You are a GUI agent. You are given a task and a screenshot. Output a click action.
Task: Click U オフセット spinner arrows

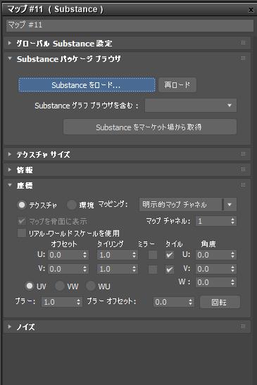tap(85, 255)
